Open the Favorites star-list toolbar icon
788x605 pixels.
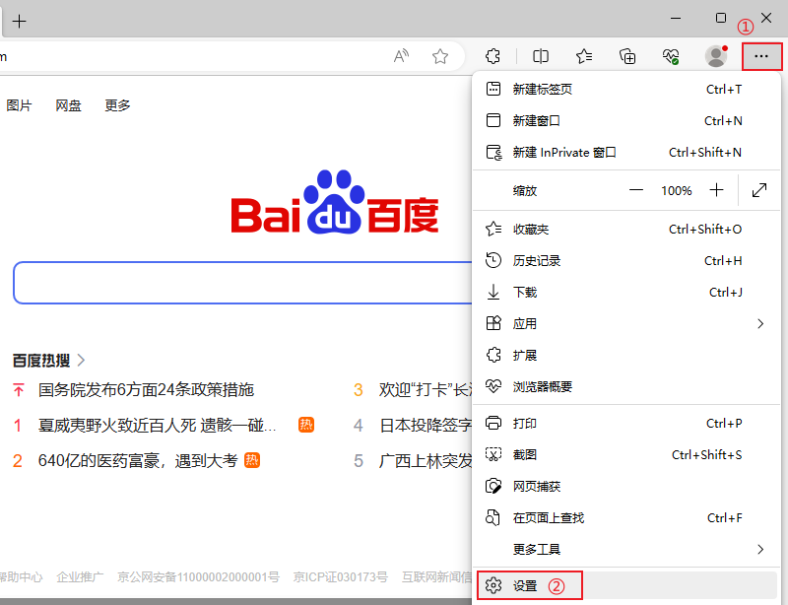pos(584,56)
